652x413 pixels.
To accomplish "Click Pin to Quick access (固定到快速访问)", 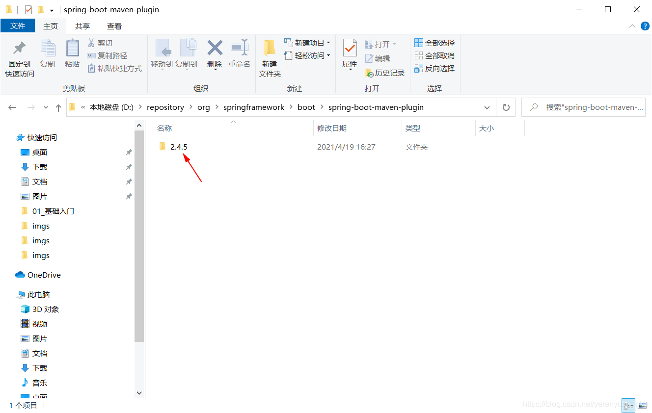I will pos(20,59).
